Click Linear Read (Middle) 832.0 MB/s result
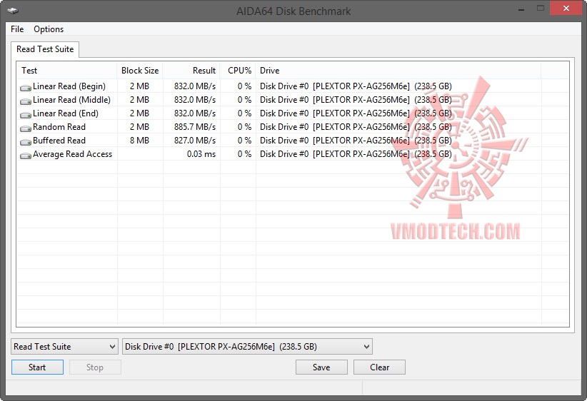 click(195, 100)
